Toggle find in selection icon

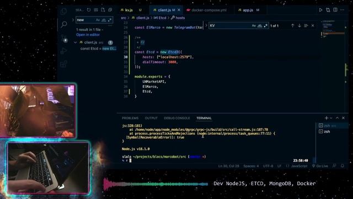point(306,26)
